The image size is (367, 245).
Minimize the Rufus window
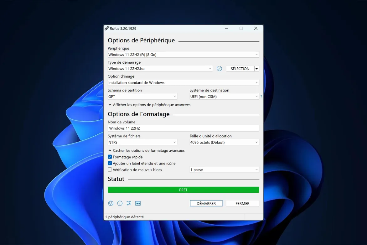point(227,28)
